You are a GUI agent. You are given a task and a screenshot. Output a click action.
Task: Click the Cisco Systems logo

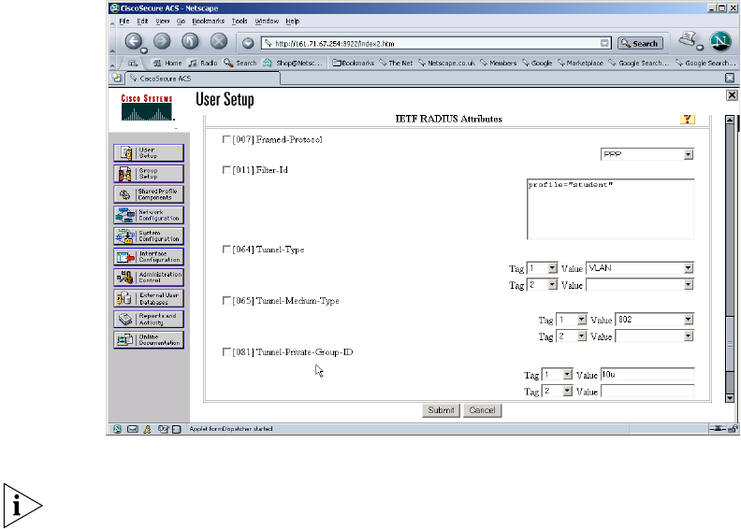pyautogui.click(x=148, y=107)
